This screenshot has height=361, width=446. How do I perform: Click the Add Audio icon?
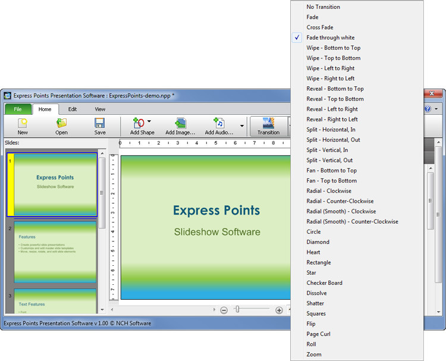[x=219, y=123]
